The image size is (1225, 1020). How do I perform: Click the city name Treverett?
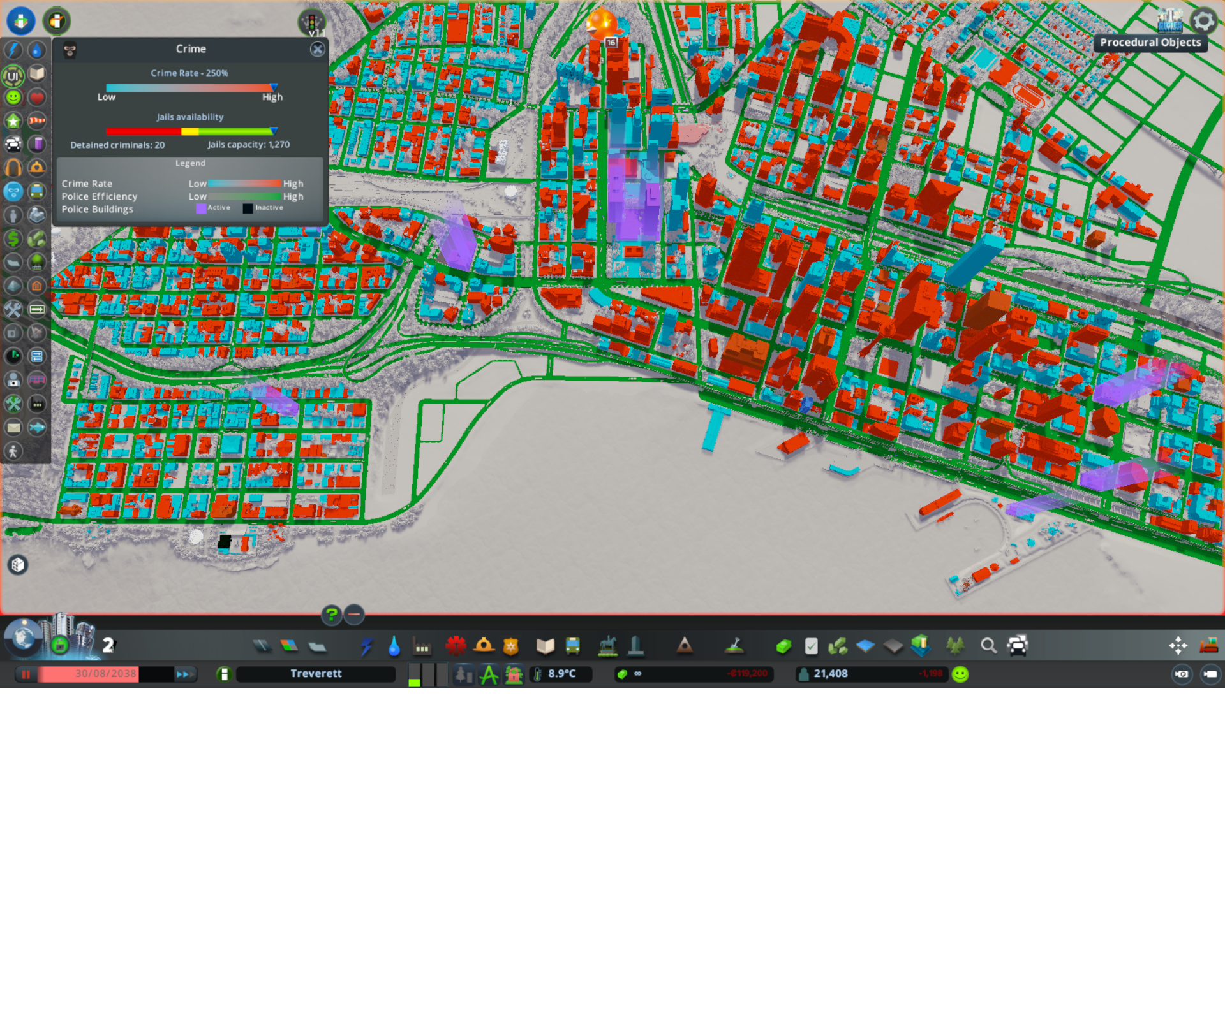[x=316, y=674]
